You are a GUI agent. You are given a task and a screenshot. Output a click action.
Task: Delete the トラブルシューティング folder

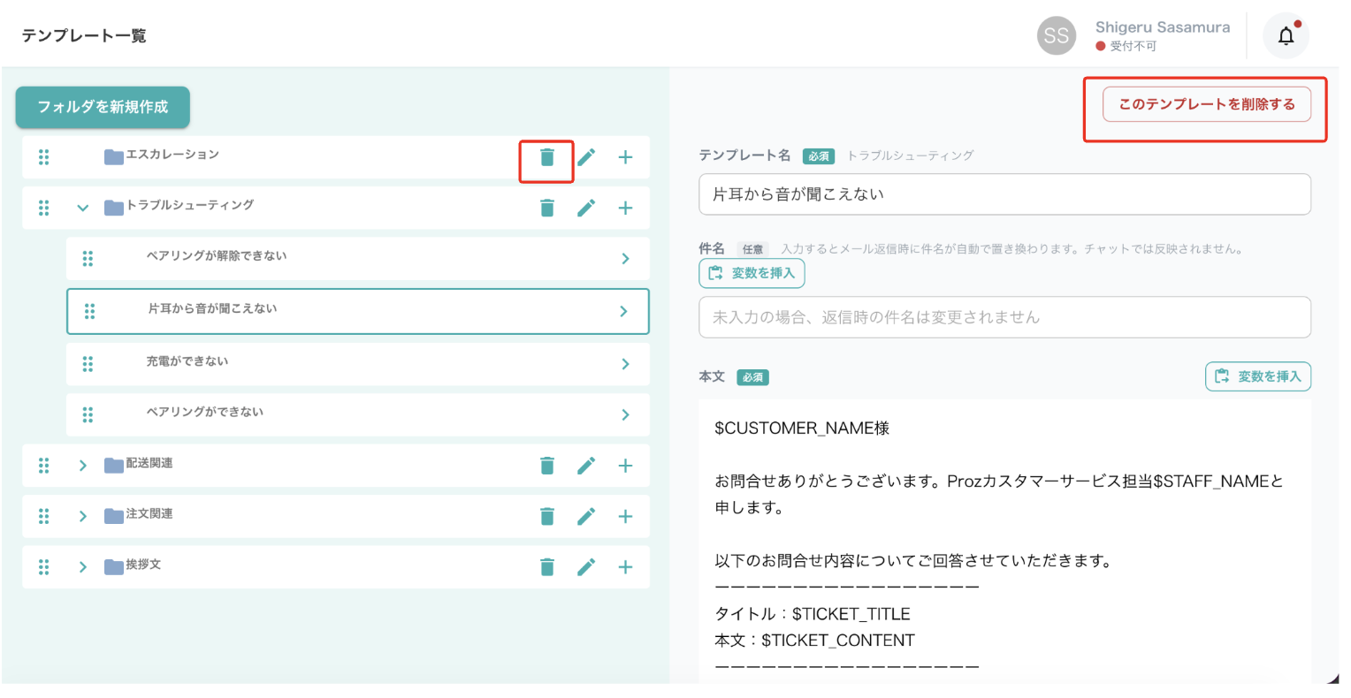pyautogui.click(x=547, y=208)
